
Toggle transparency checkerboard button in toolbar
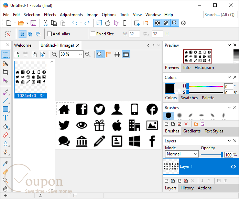coord(157,23)
